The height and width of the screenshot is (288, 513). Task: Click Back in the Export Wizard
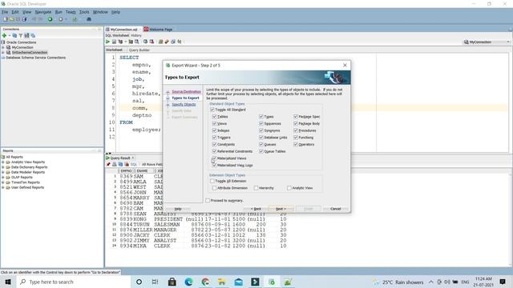256,209
